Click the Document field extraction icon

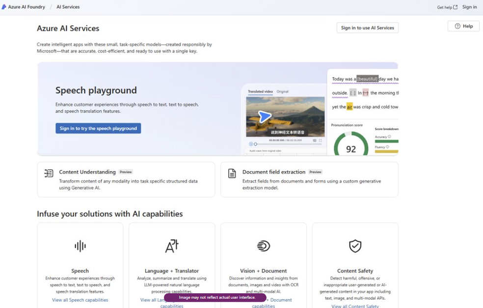click(232, 173)
